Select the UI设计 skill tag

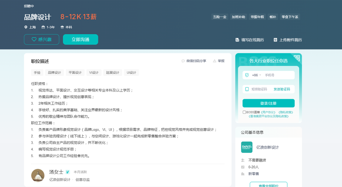[131, 73]
